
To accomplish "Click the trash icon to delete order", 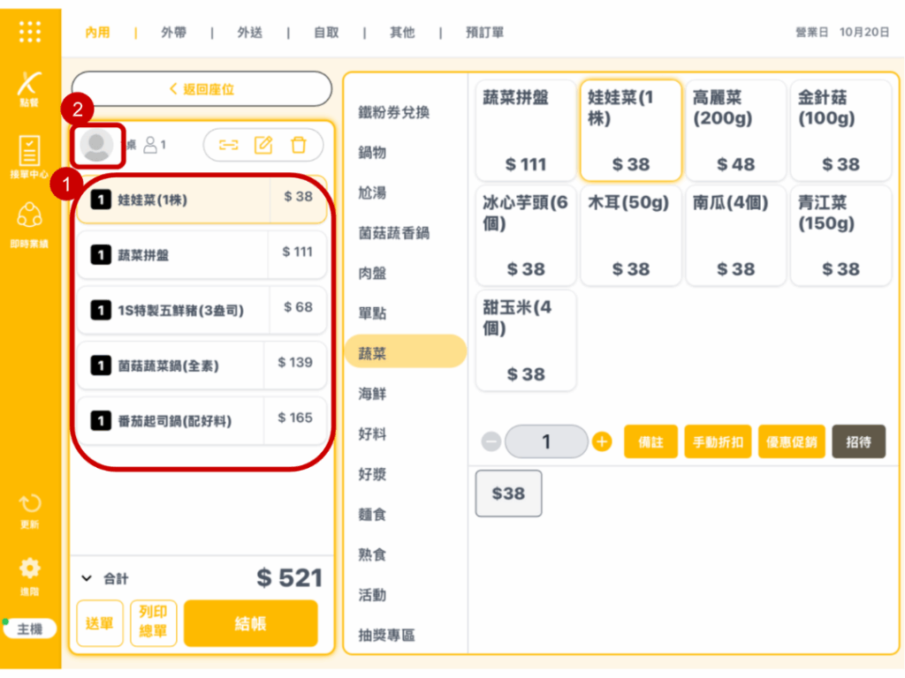I will pos(299,145).
